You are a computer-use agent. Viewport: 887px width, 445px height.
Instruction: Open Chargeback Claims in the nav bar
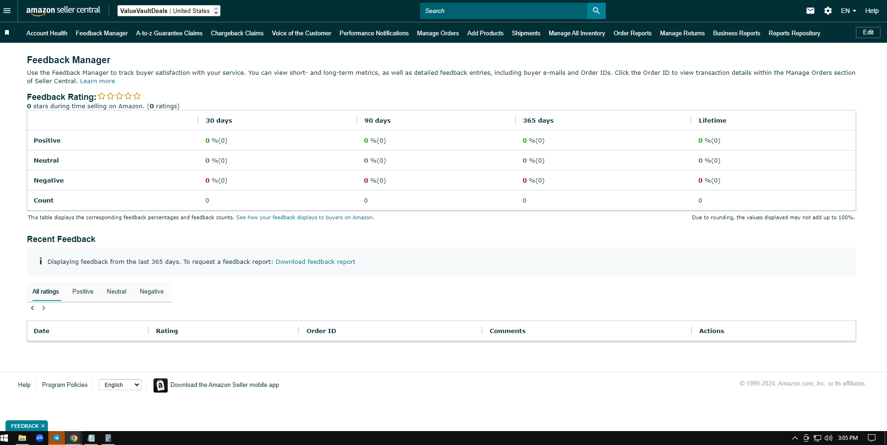[237, 33]
